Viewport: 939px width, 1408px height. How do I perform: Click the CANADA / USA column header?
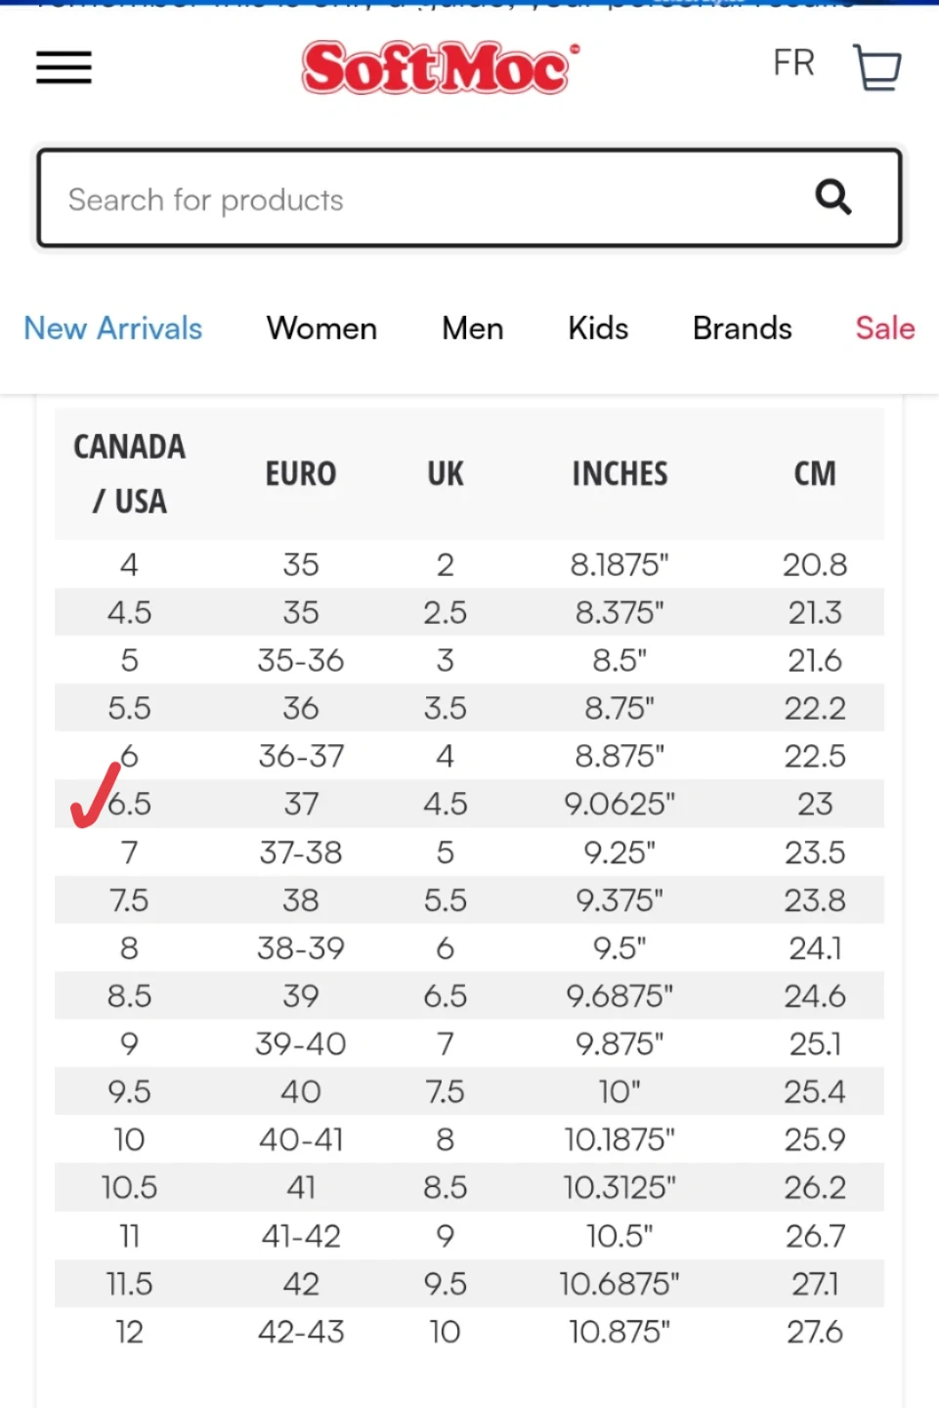130,474
